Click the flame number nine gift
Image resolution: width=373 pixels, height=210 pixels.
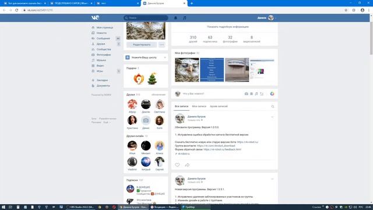tap(139, 79)
